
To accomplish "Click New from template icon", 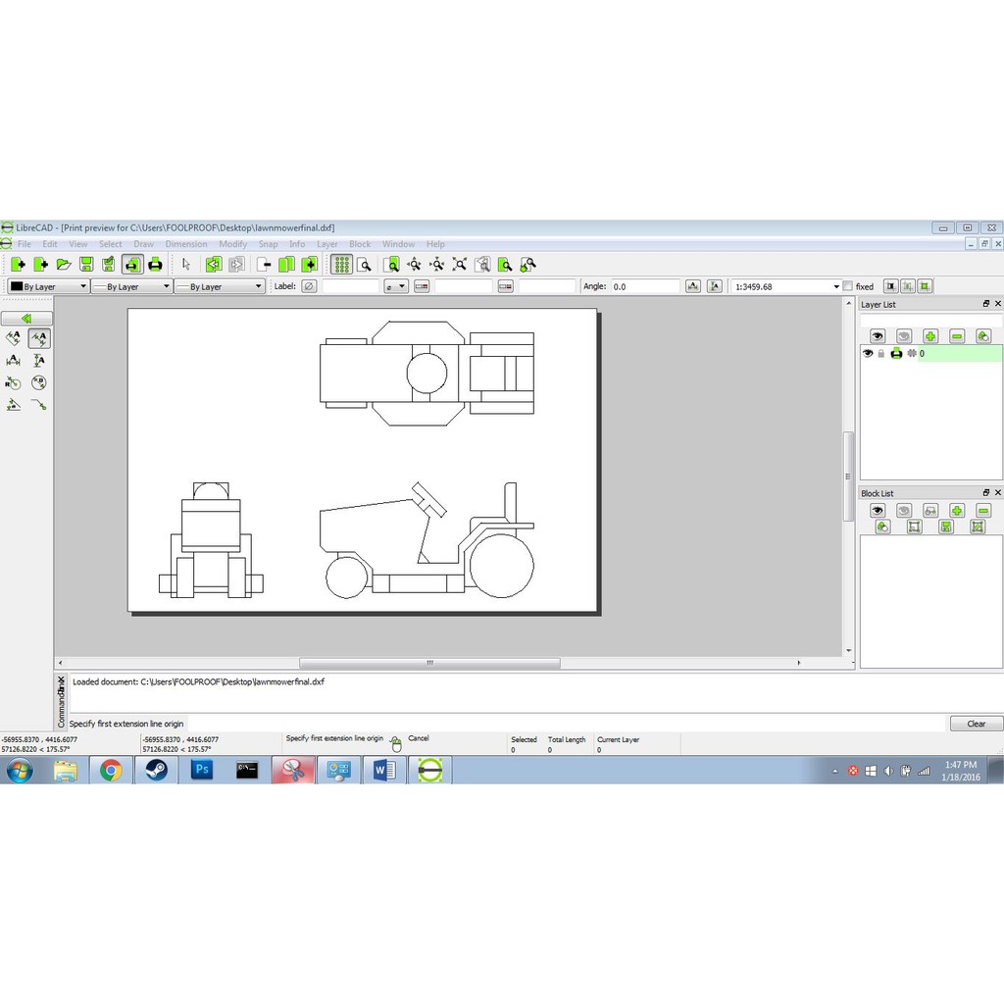I will tap(41, 265).
